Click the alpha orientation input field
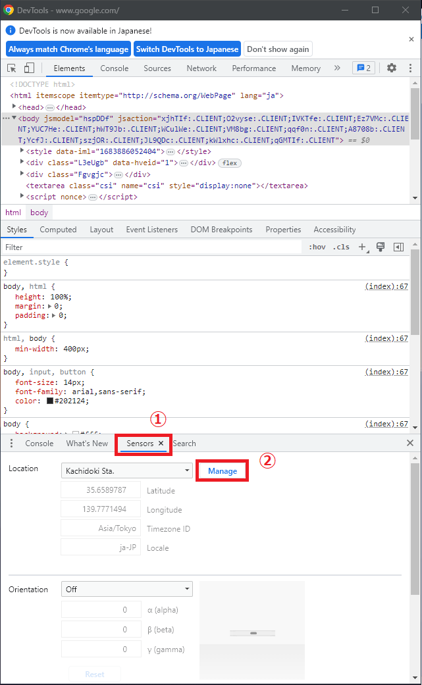 [x=101, y=610]
